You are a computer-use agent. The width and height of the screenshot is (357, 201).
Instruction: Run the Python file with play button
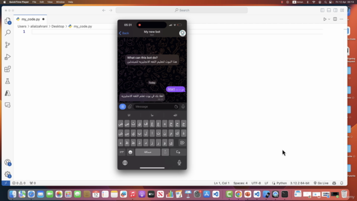tap(325, 19)
